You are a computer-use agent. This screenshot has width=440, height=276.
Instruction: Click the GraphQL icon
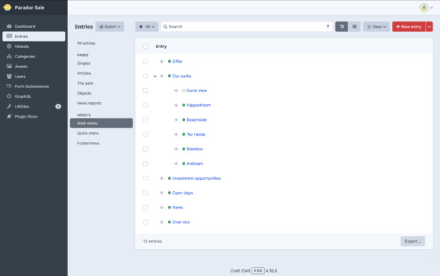pos(9,96)
